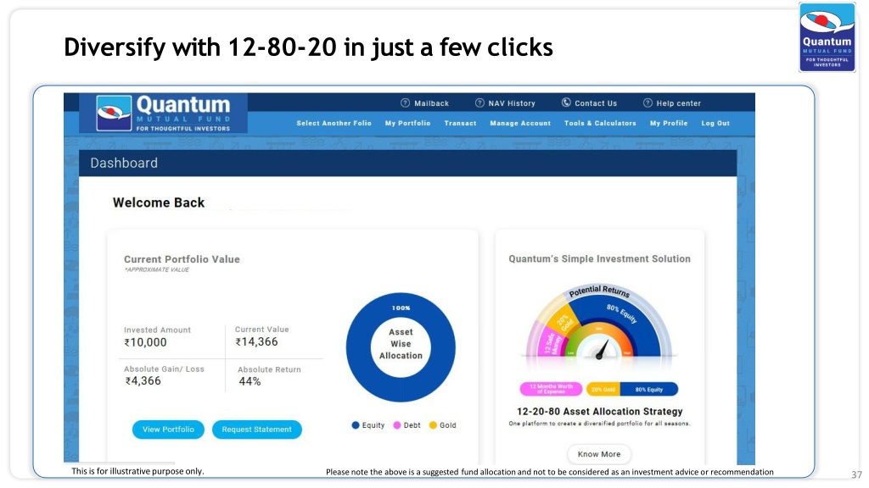Screen dimensions: 869x488
Task: Click Log Out in navigation bar
Action: pyautogui.click(x=715, y=124)
